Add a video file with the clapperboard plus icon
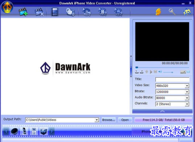This screenshot has height=142, width=195. pyautogui.click(x=23, y=12)
